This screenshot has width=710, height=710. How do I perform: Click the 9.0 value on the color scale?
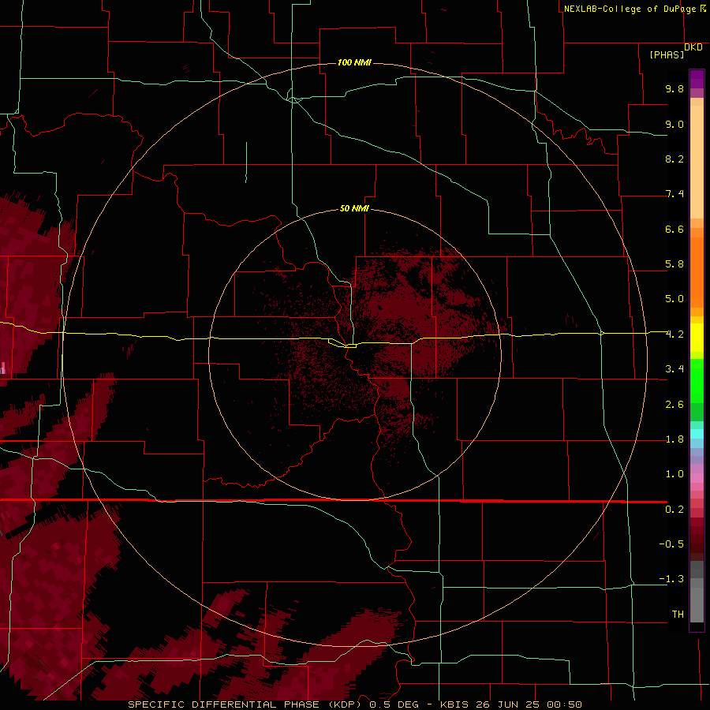point(674,124)
